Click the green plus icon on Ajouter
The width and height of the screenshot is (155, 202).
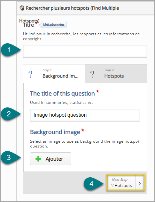(38, 159)
